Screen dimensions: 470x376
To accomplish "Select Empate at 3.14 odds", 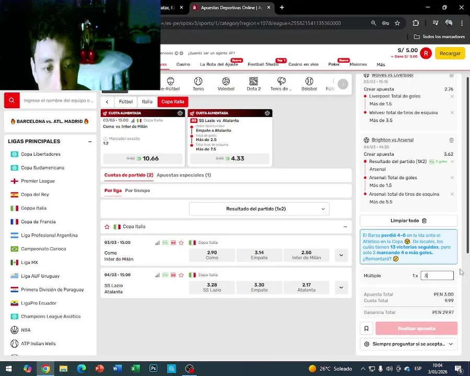I will point(259,255).
